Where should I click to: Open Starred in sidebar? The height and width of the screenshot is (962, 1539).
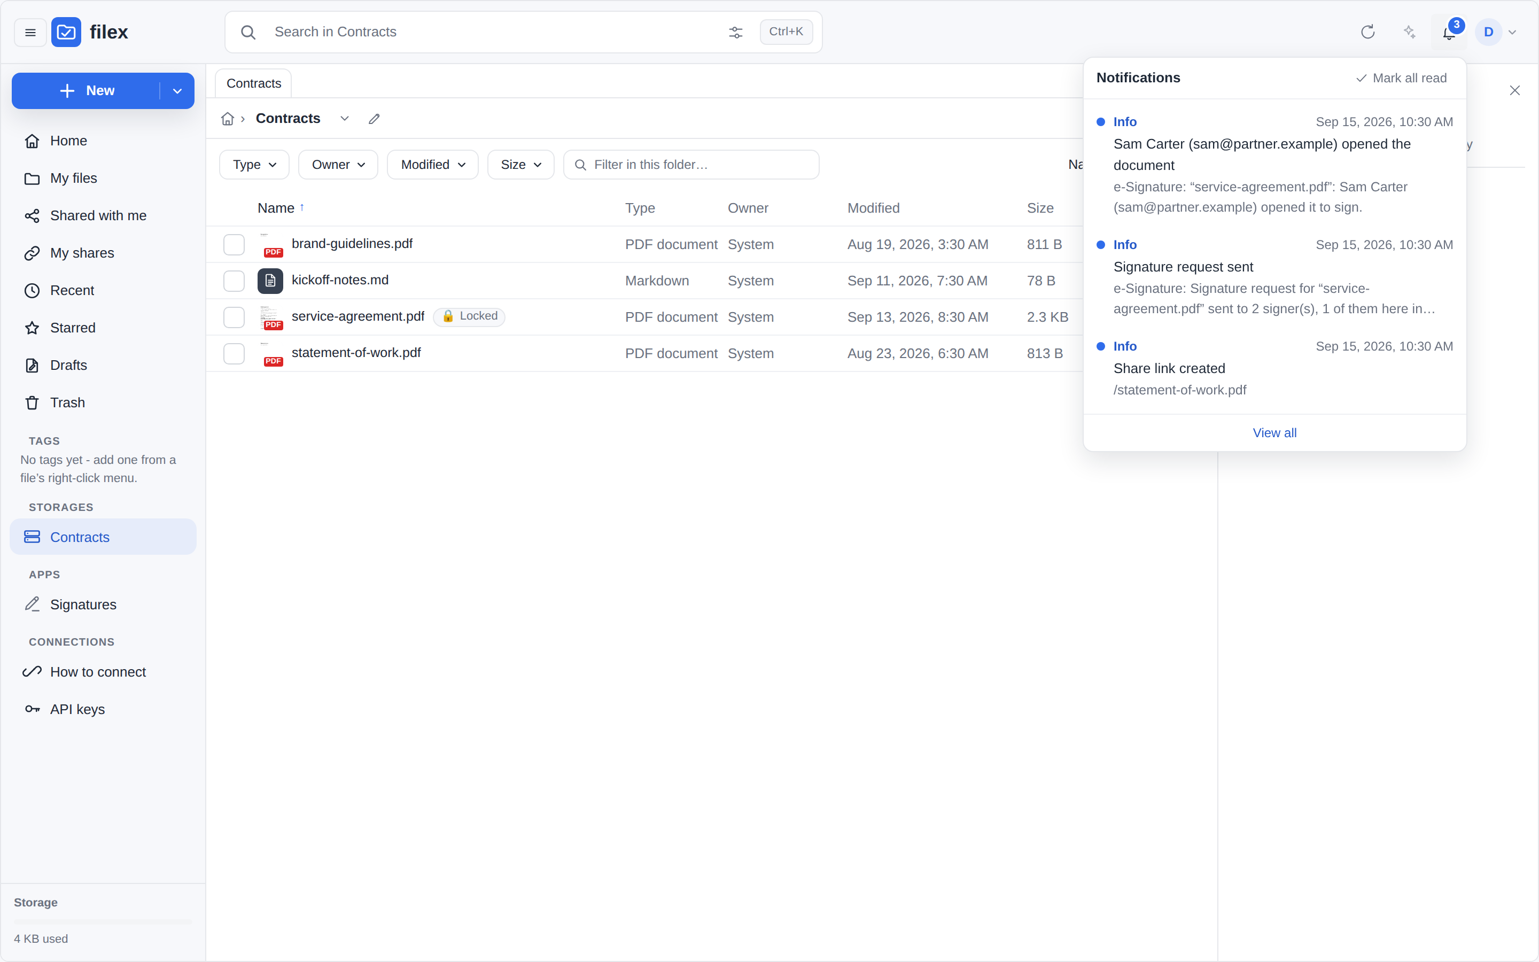click(x=103, y=328)
